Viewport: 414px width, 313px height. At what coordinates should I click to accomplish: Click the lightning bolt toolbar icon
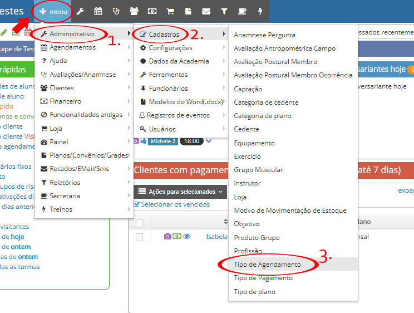[x=260, y=11]
